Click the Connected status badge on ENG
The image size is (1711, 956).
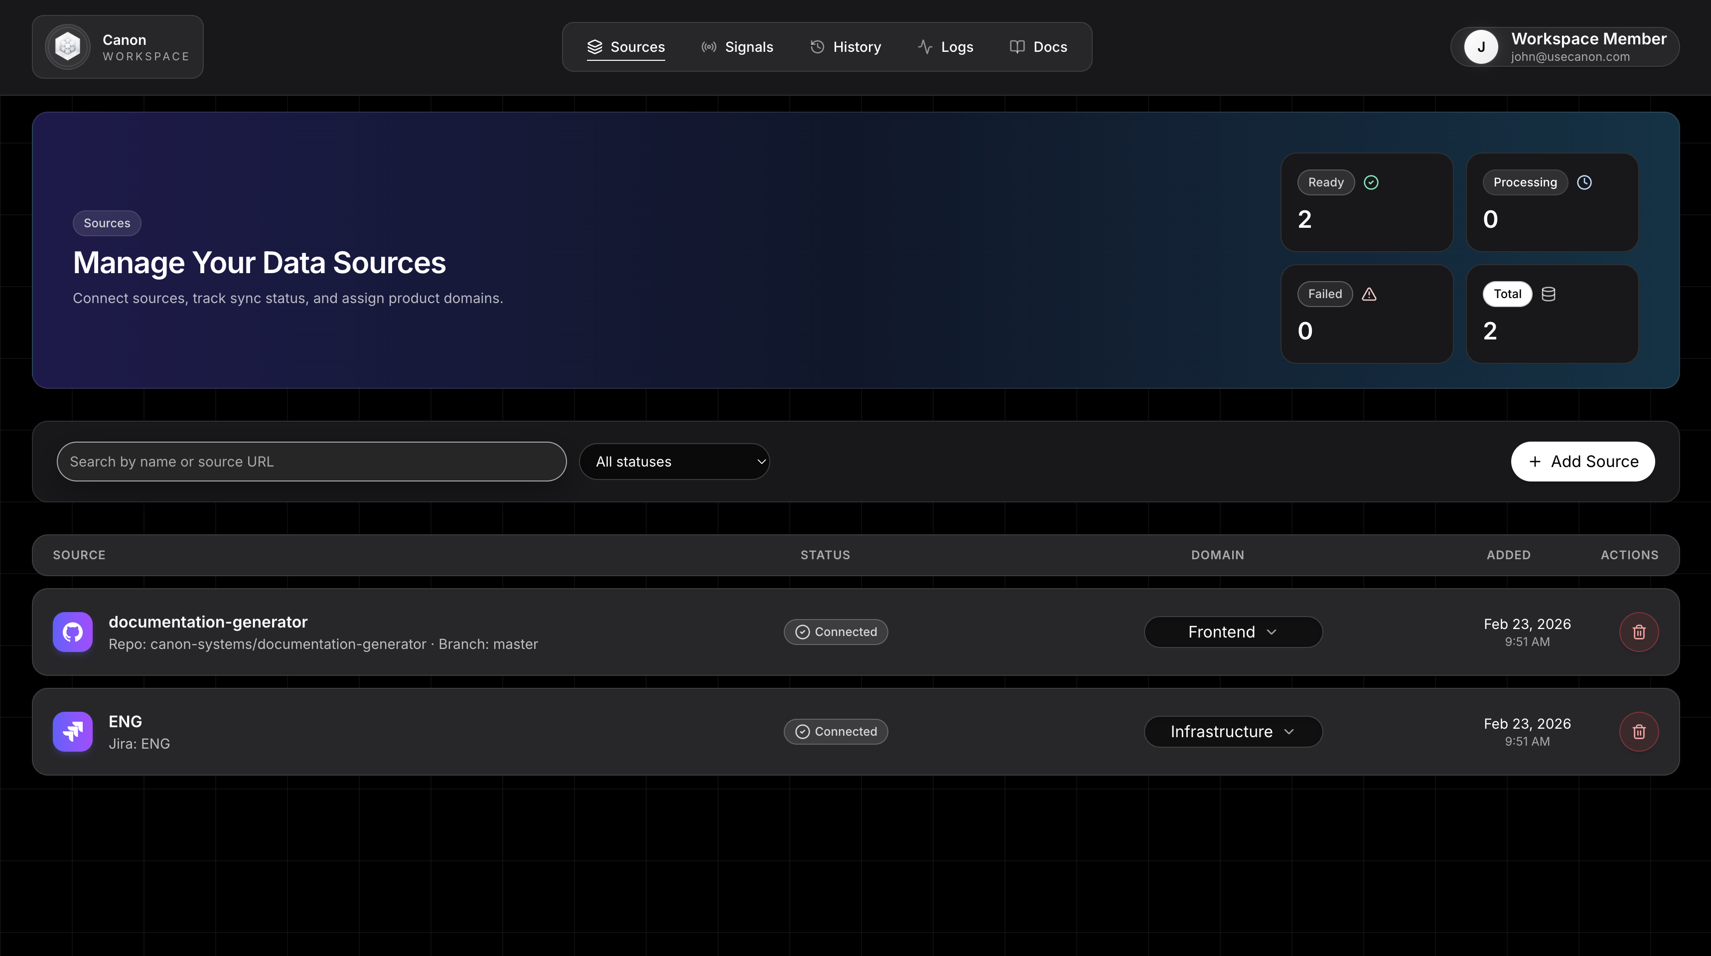pos(836,731)
